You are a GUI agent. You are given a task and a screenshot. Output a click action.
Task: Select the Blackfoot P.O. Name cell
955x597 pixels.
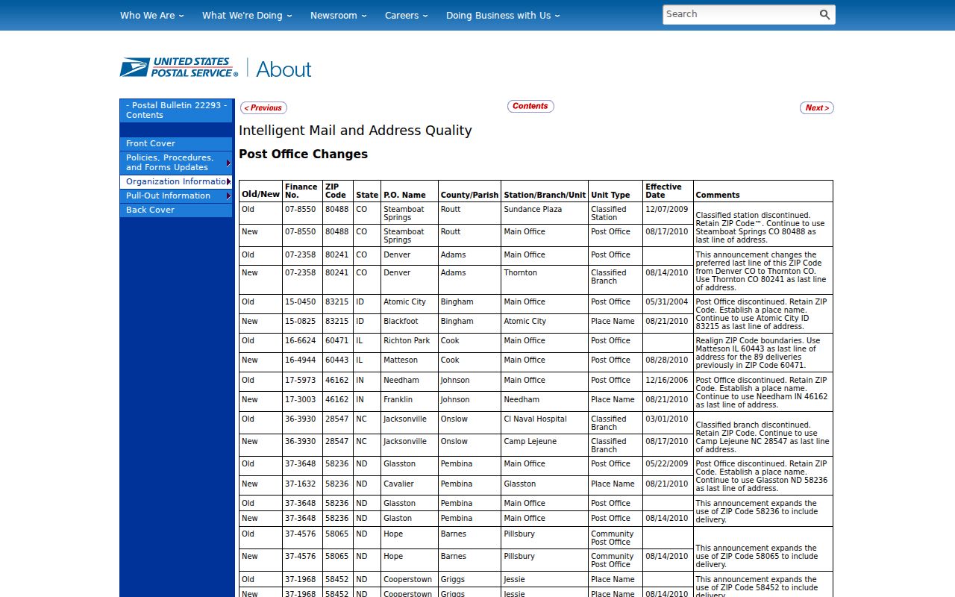410,324
